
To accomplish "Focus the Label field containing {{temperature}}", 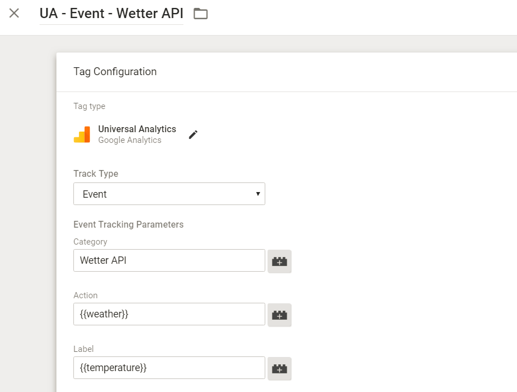I will 169,368.
